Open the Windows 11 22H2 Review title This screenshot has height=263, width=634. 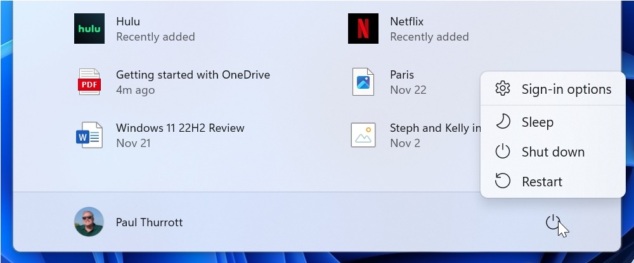pyautogui.click(x=180, y=128)
